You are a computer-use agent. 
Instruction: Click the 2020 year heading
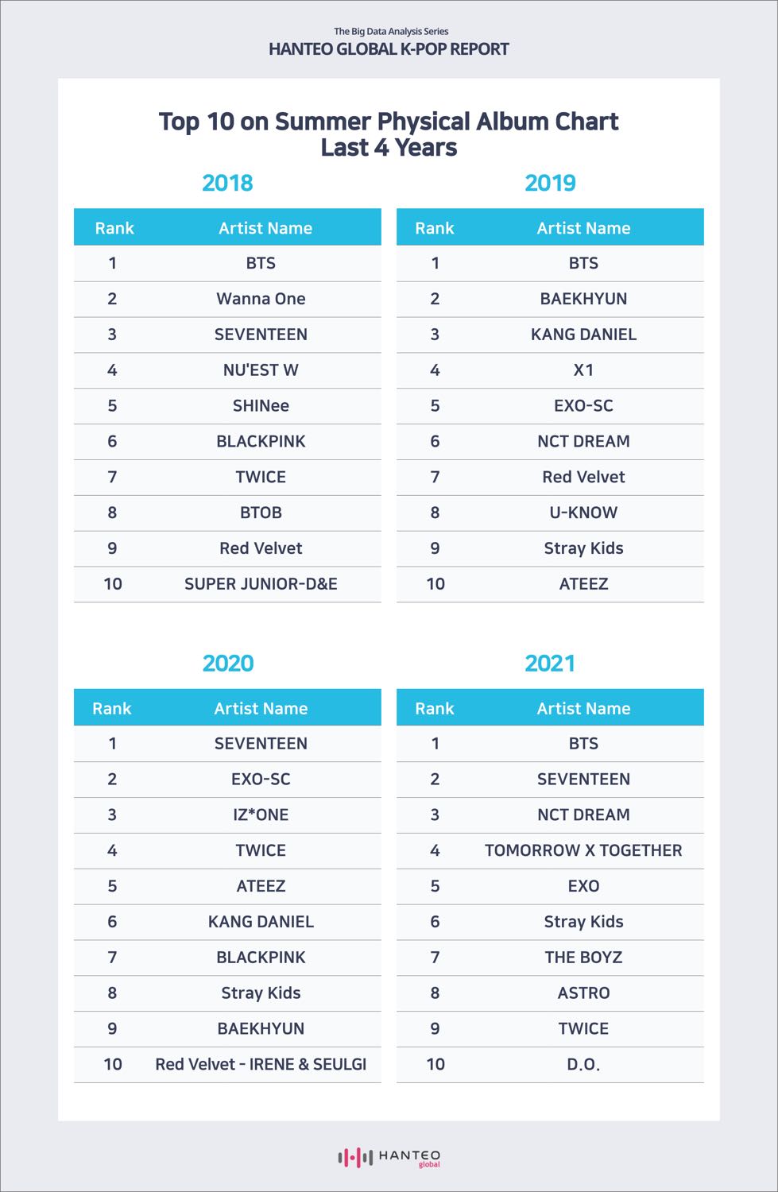coord(227,664)
